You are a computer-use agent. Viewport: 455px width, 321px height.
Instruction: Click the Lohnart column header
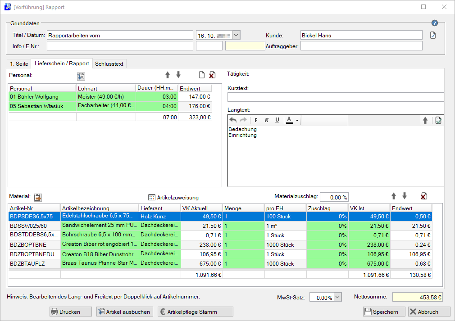106,88
